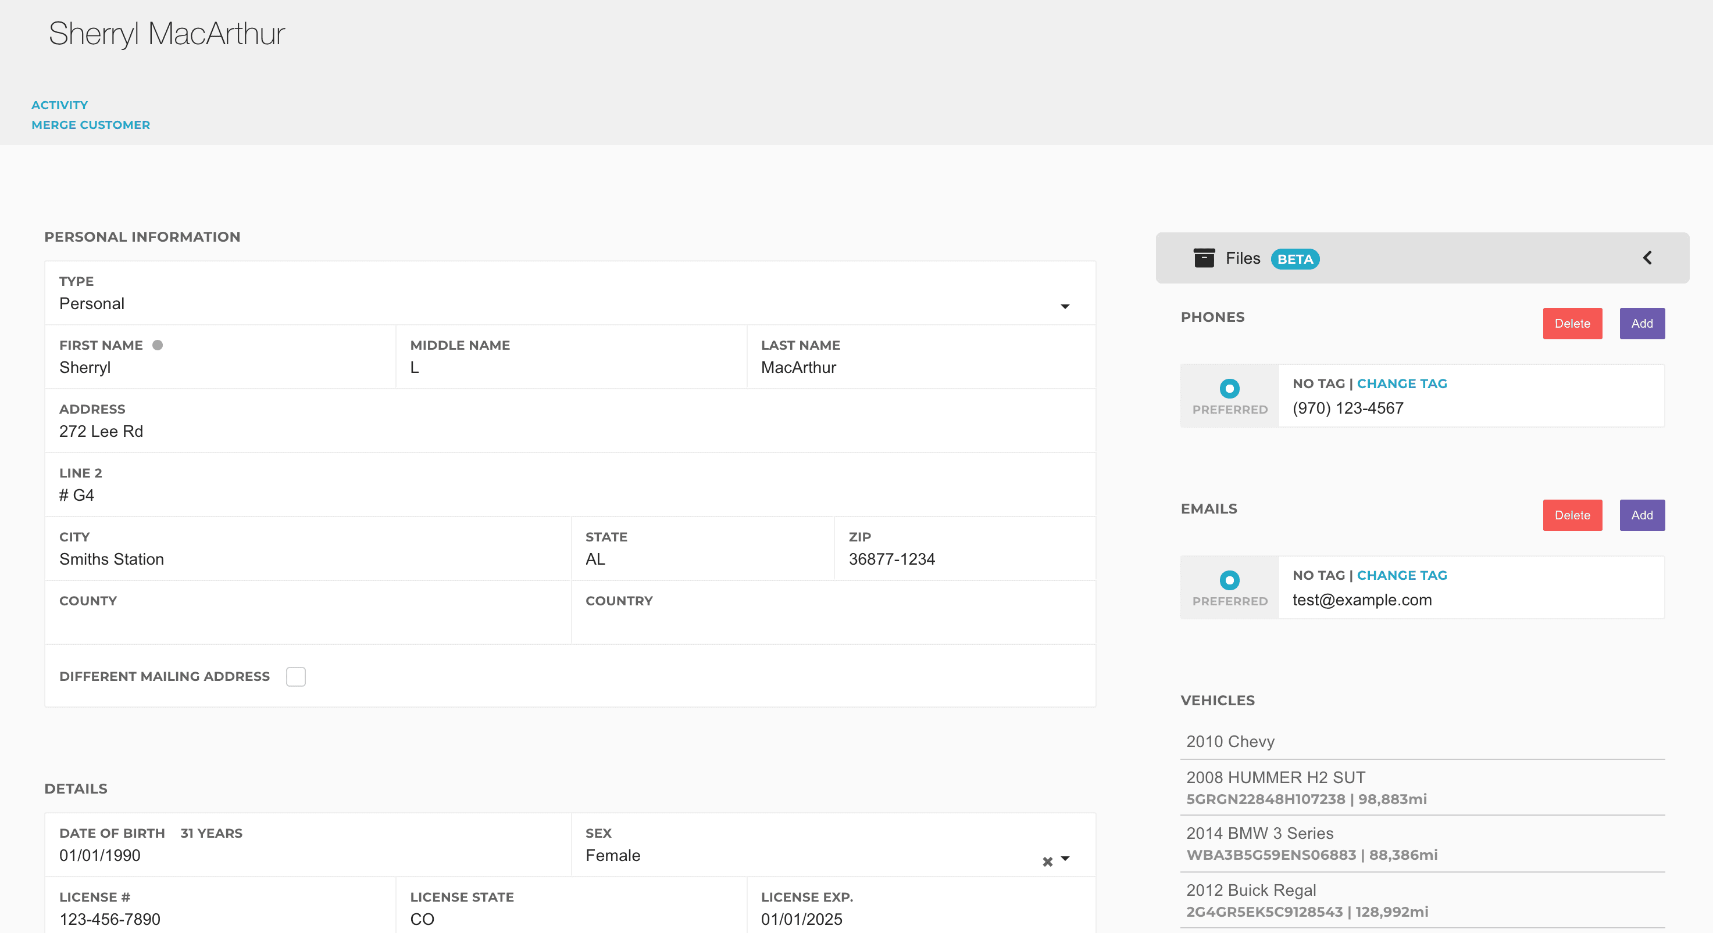Open the Type dropdown

pos(1065,306)
